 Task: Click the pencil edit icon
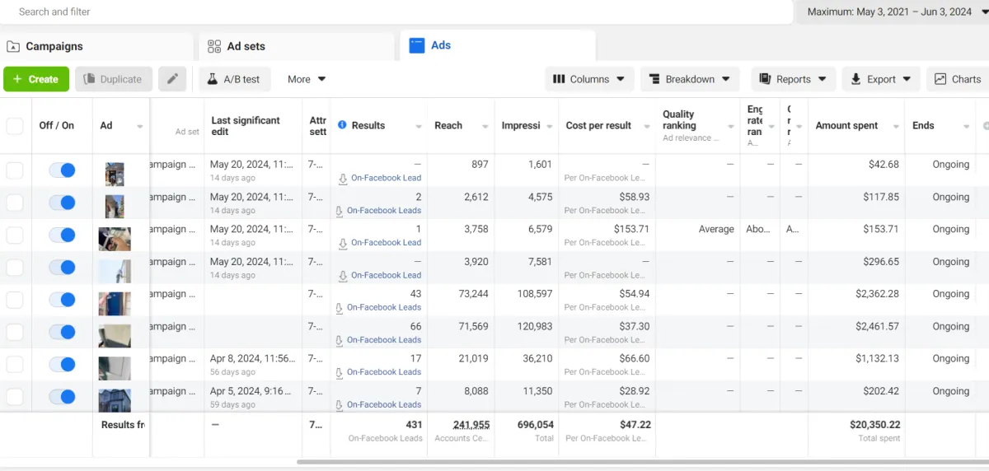pyautogui.click(x=172, y=79)
